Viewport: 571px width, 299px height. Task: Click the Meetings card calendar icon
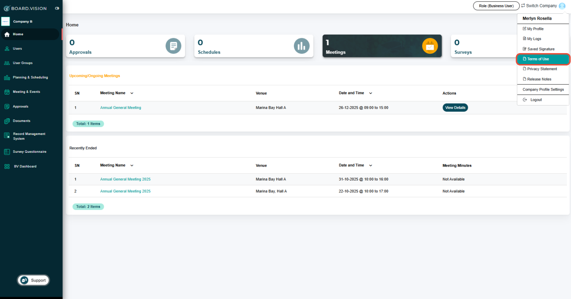tap(430, 46)
